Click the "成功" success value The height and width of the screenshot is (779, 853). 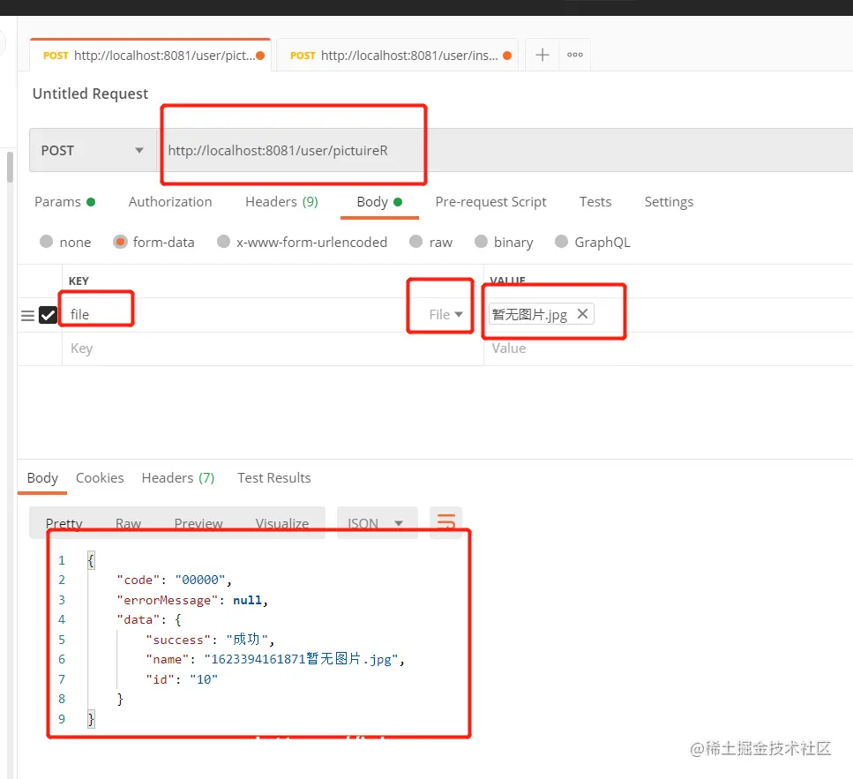(x=247, y=640)
